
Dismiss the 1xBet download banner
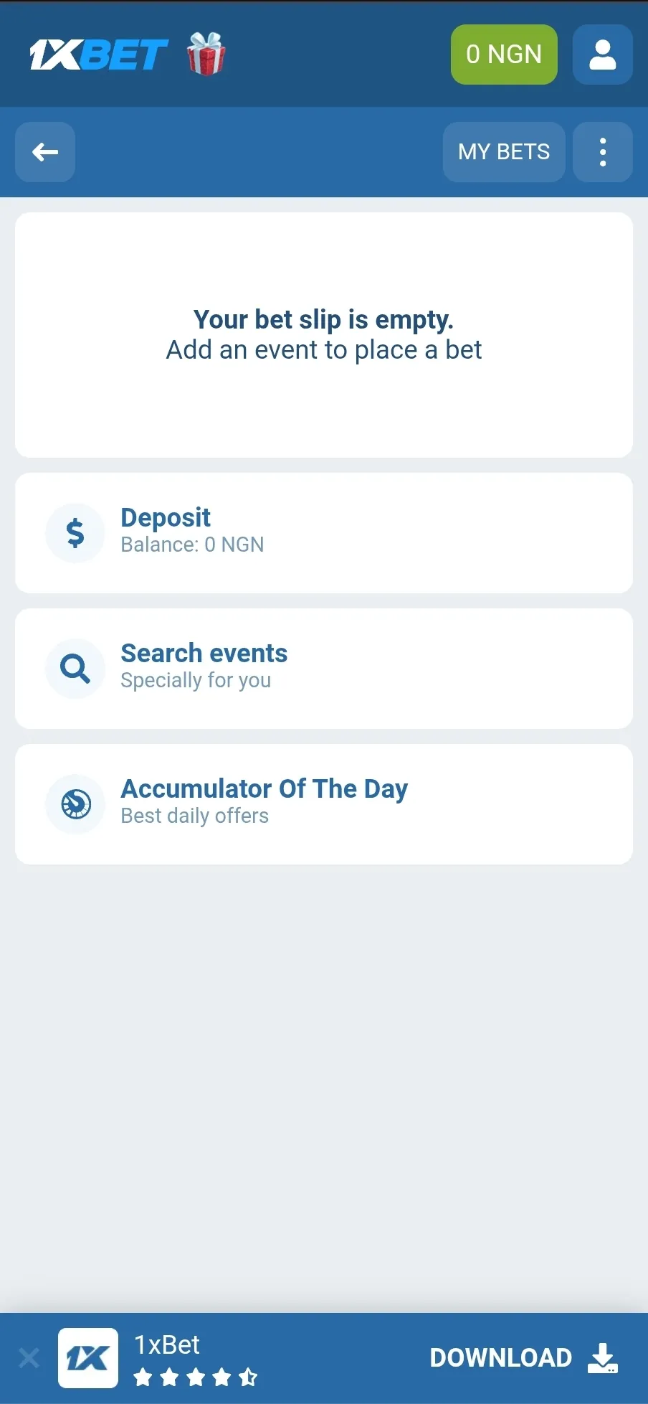(x=29, y=1358)
